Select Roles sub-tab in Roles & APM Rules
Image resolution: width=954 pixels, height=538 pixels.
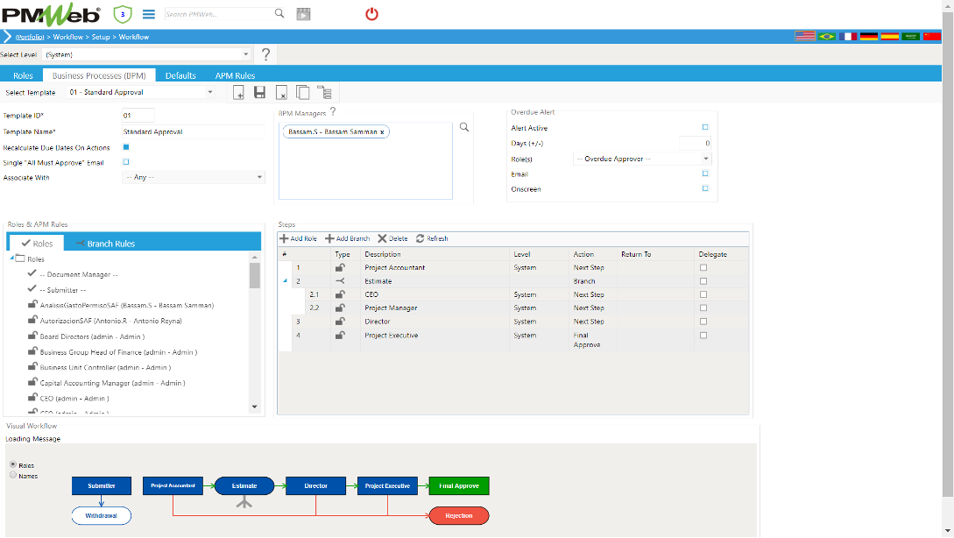tap(37, 243)
